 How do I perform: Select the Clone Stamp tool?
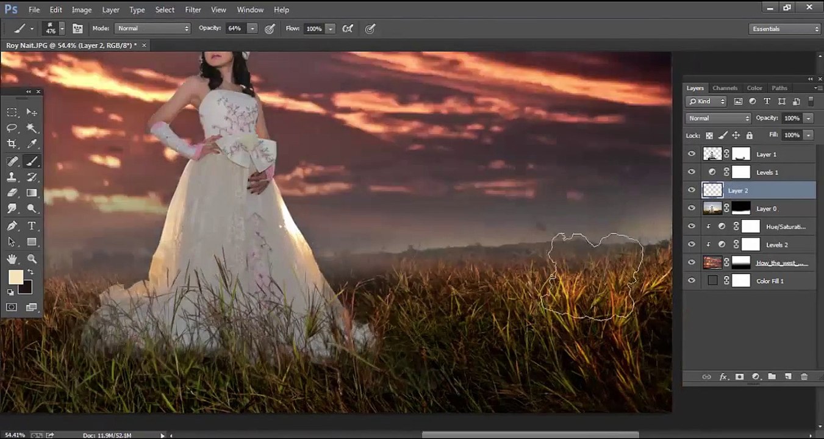(12, 177)
